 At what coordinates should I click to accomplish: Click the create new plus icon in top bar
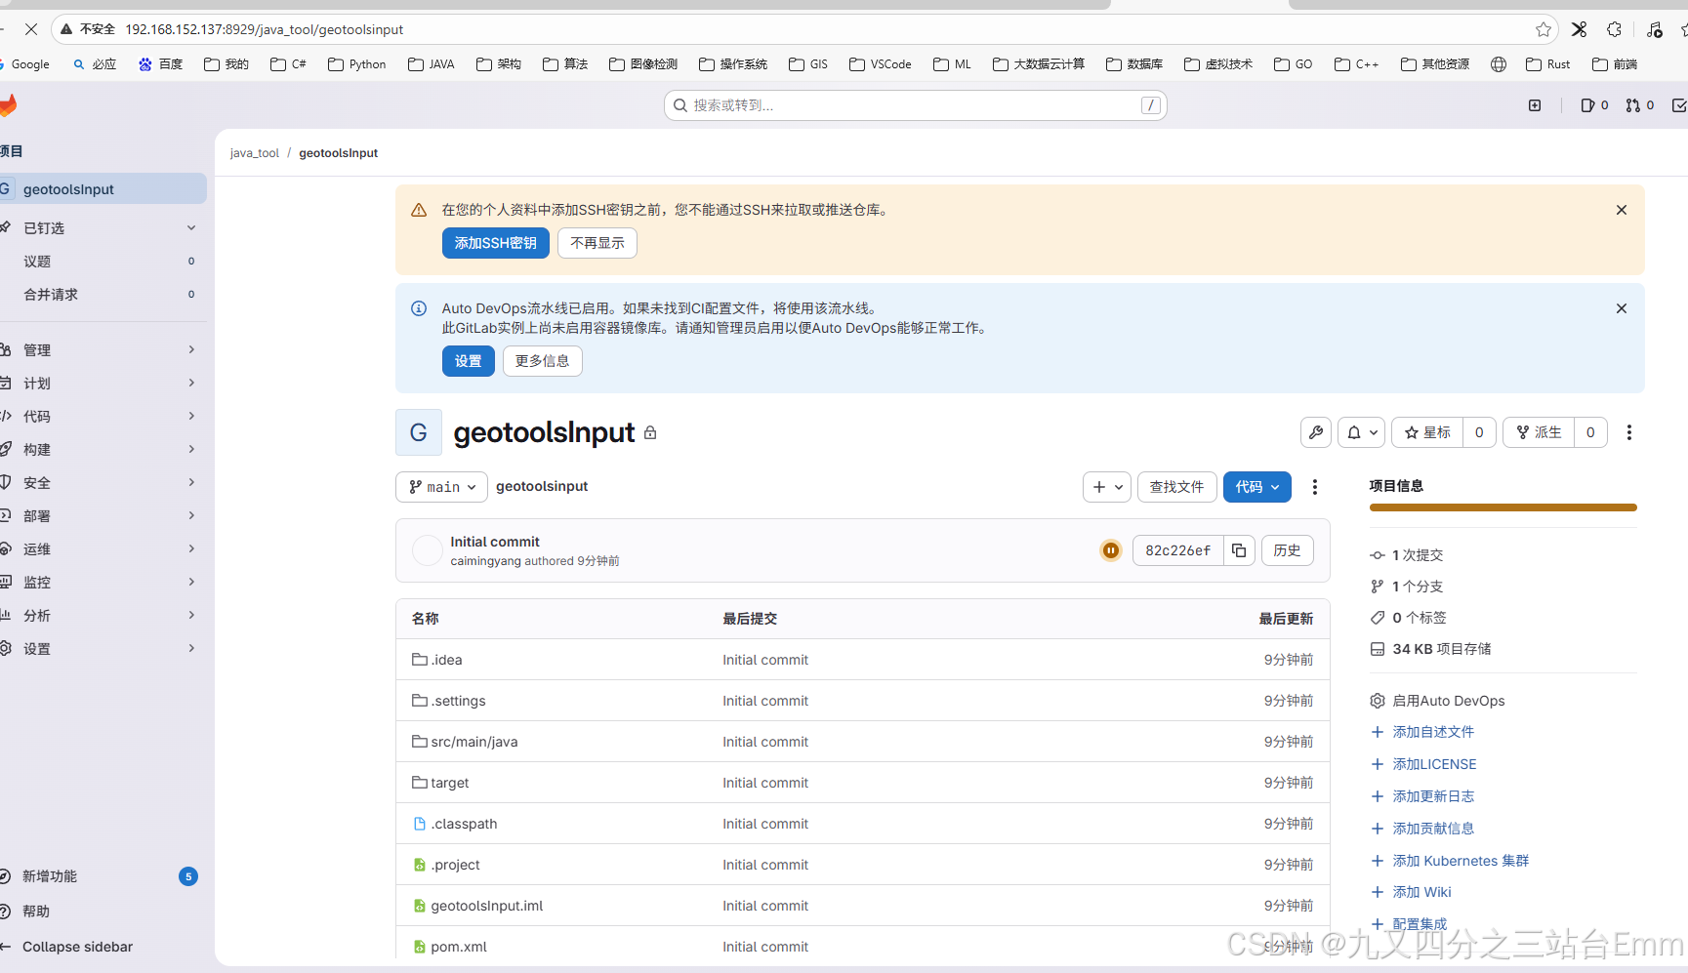coord(1535,105)
